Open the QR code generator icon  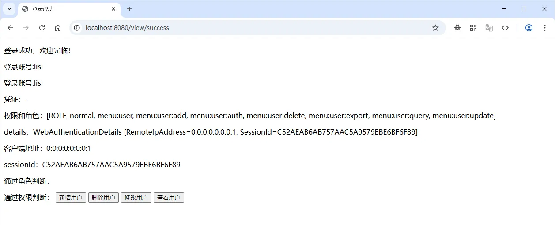473,28
